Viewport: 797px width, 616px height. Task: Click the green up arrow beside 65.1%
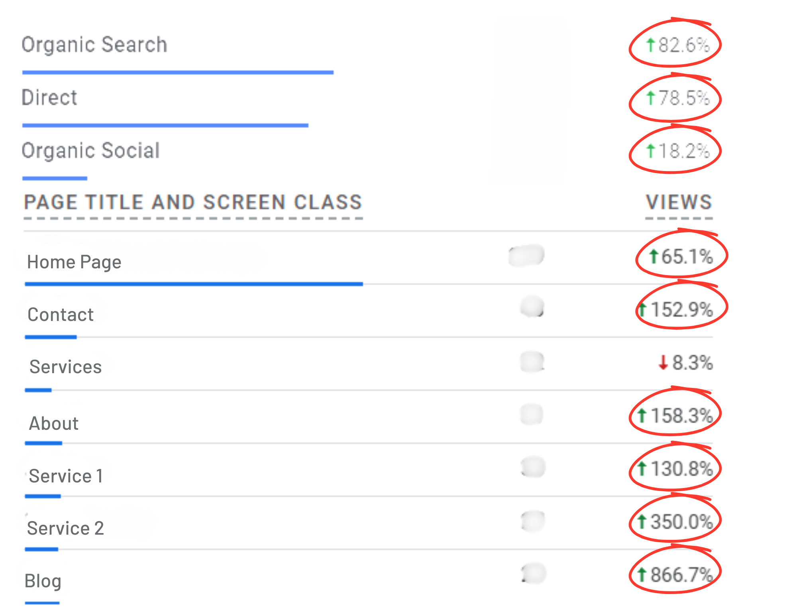tap(654, 256)
